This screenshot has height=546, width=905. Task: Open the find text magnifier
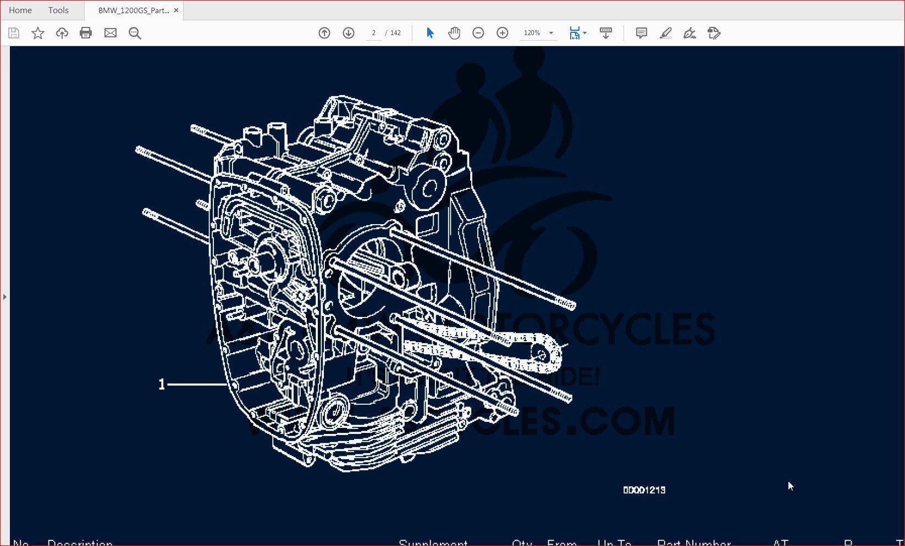[x=135, y=33]
